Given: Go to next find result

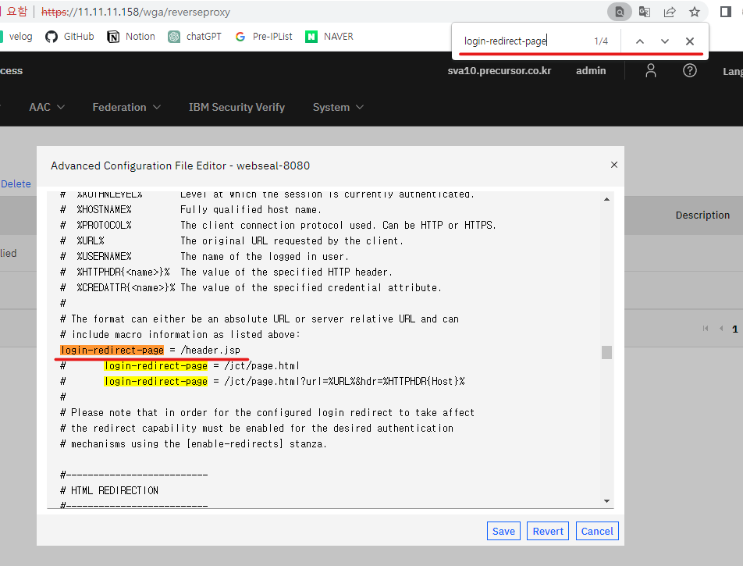Looking at the screenshot, I should (665, 41).
